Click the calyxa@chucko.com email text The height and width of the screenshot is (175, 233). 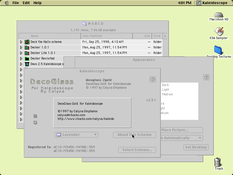[71, 115]
